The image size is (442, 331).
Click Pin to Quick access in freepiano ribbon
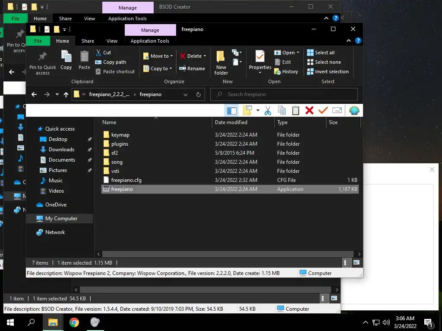point(43,63)
